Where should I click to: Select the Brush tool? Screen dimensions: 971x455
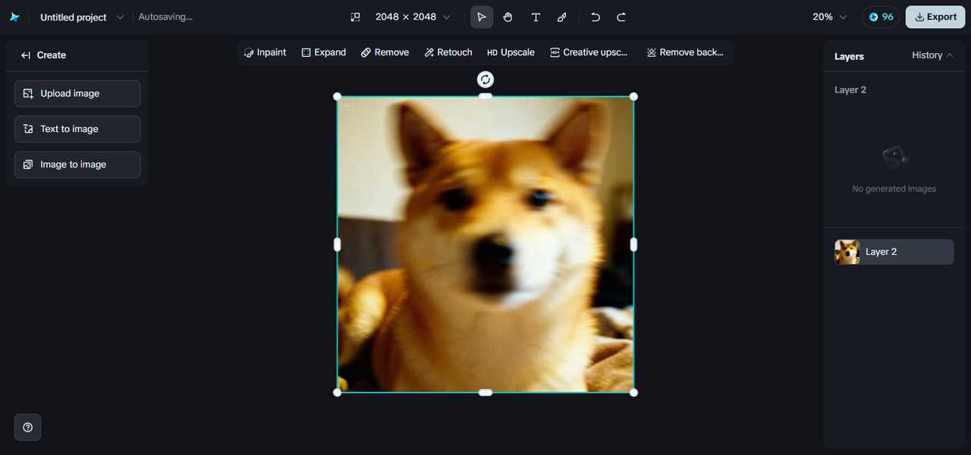click(562, 17)
